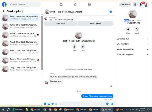Open Windows Start menu
This screenshot has width=152, height=112.
pyautogui.click(x=3, y=110)
